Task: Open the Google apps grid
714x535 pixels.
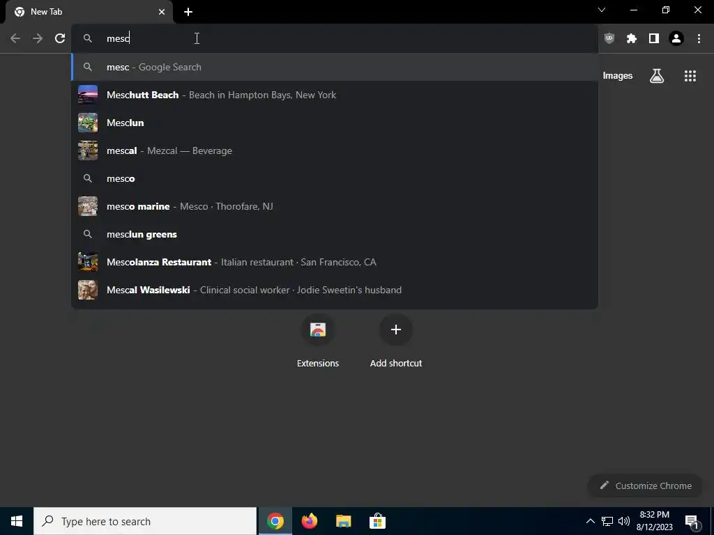Action: (x=690, y=75)
